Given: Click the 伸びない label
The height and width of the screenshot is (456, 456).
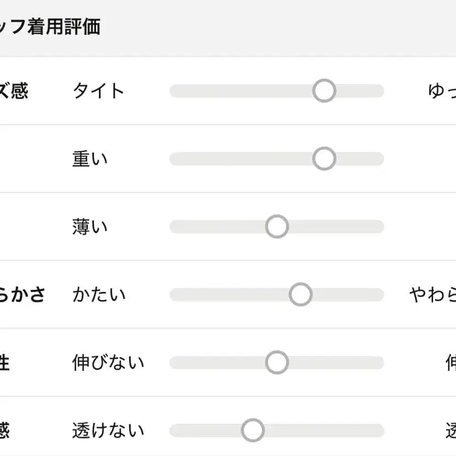Looking at the screenshot, I should pos(108,363).
